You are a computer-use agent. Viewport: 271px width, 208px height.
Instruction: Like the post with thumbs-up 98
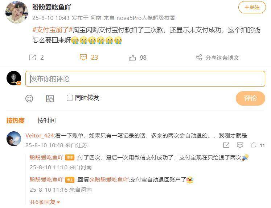[x=132, y=58]
